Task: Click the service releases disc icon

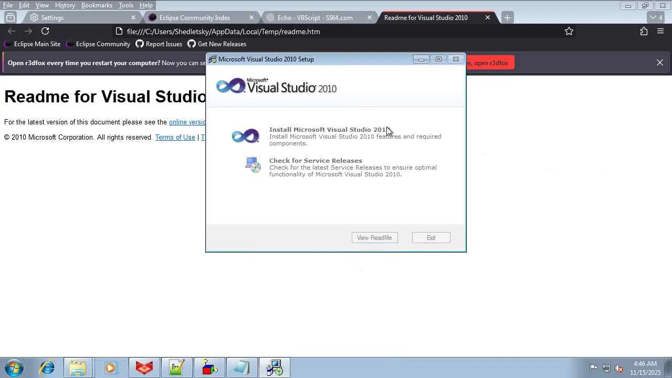Action: click(x=253, y=165)
